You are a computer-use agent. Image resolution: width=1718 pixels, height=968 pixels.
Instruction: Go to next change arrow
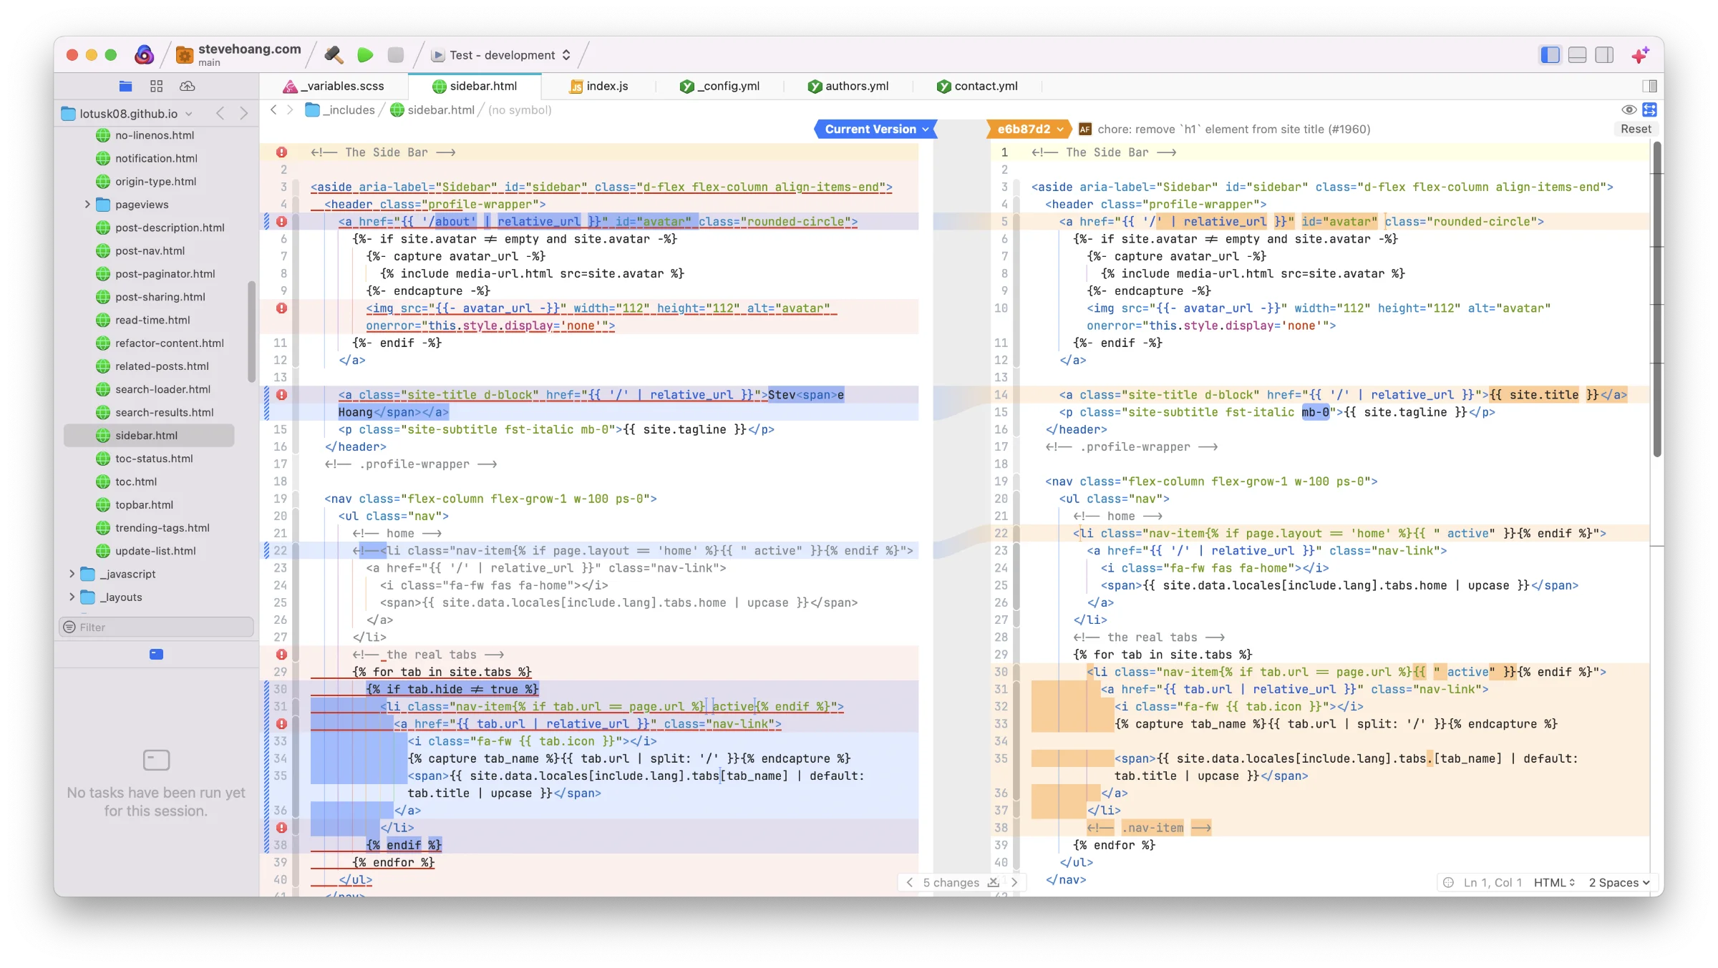(1014, 882)
